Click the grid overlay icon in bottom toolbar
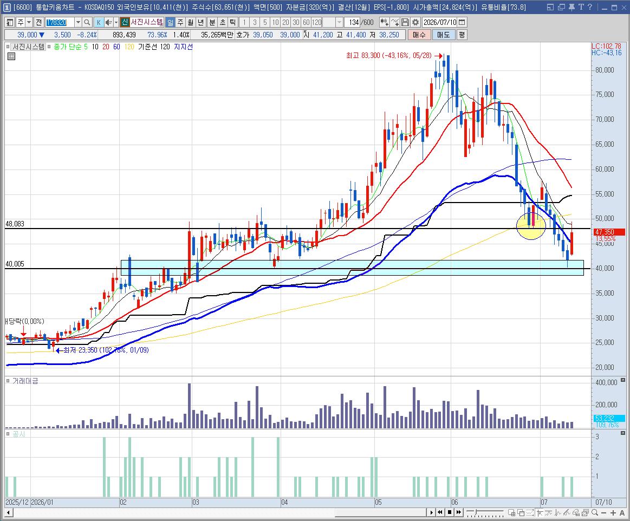The width and height of the screenshot is (630, 521). click(512, 512)
